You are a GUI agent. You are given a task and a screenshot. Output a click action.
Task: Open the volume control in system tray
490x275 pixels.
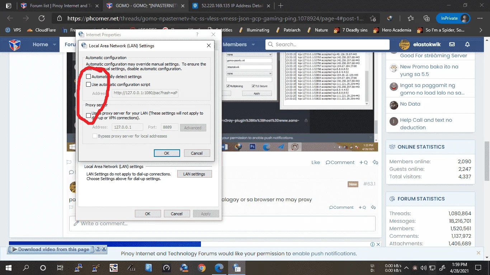pos(424,268)
